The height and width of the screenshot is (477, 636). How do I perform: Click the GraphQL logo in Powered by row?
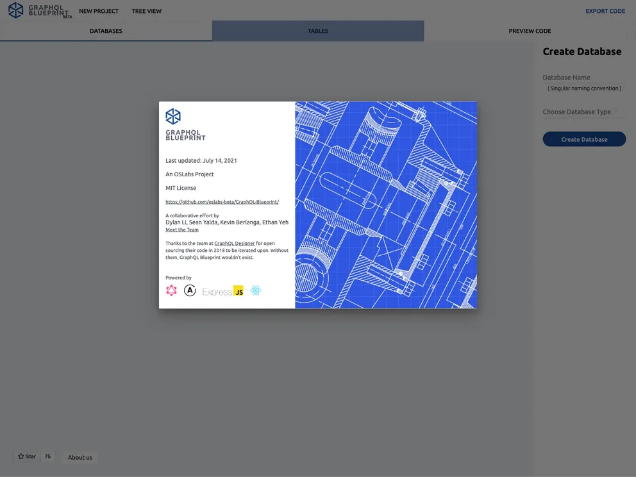tap(171, 290)
